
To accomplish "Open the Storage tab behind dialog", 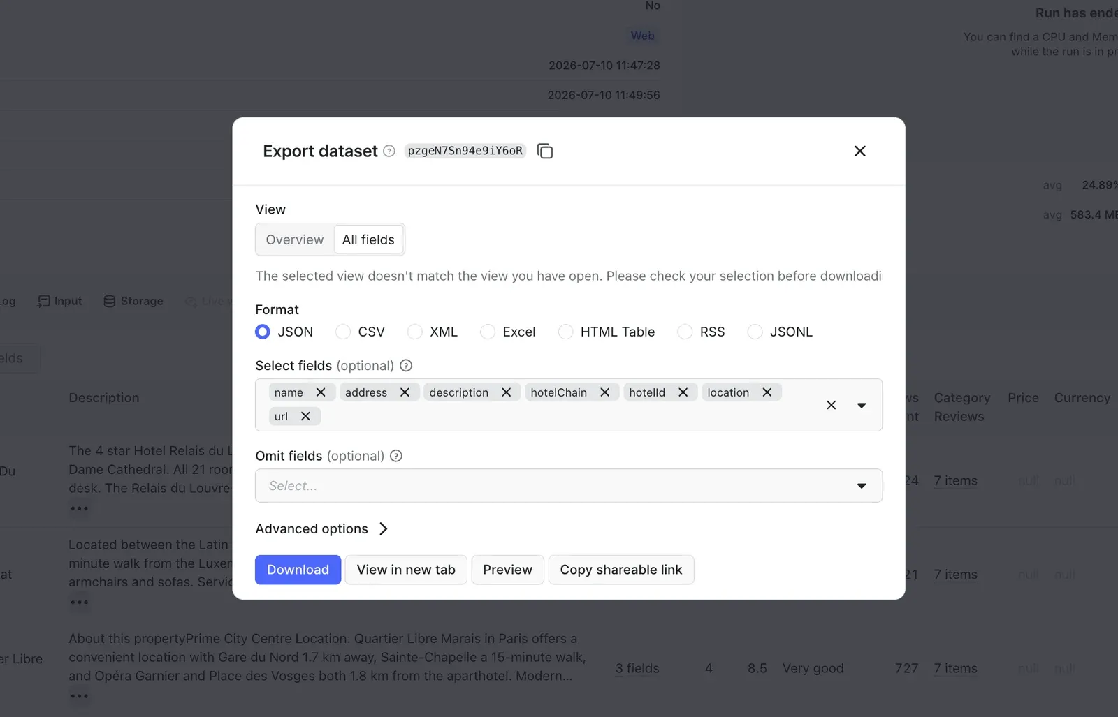I will coord(133,301).
